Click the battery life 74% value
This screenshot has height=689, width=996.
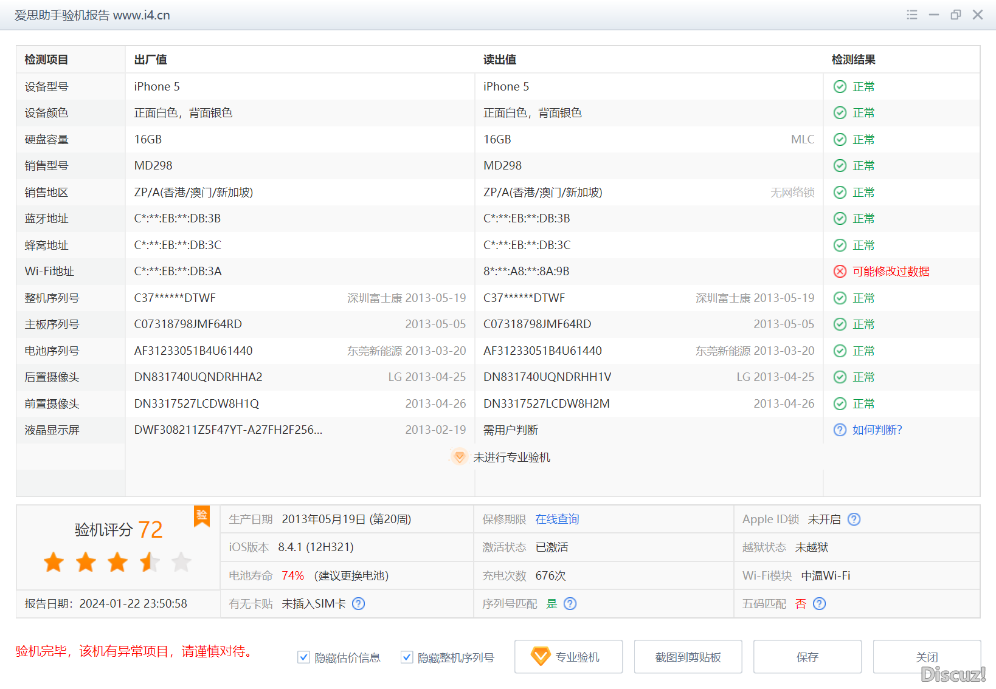(293, 576)
